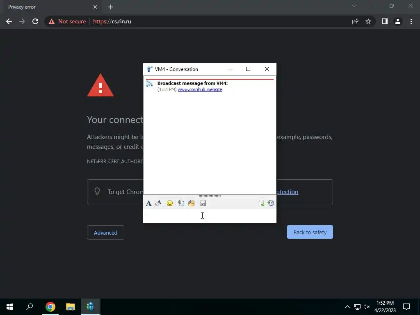Viewport: 420px width, 315px height.
Task: Click the file transfer icon with the green arrow
Action: pos(261,203)
